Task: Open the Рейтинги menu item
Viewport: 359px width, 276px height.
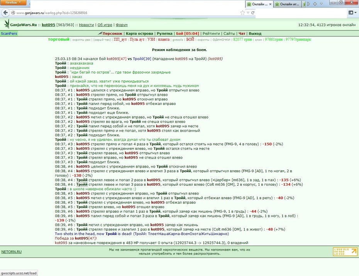Action: click(211, 34)
